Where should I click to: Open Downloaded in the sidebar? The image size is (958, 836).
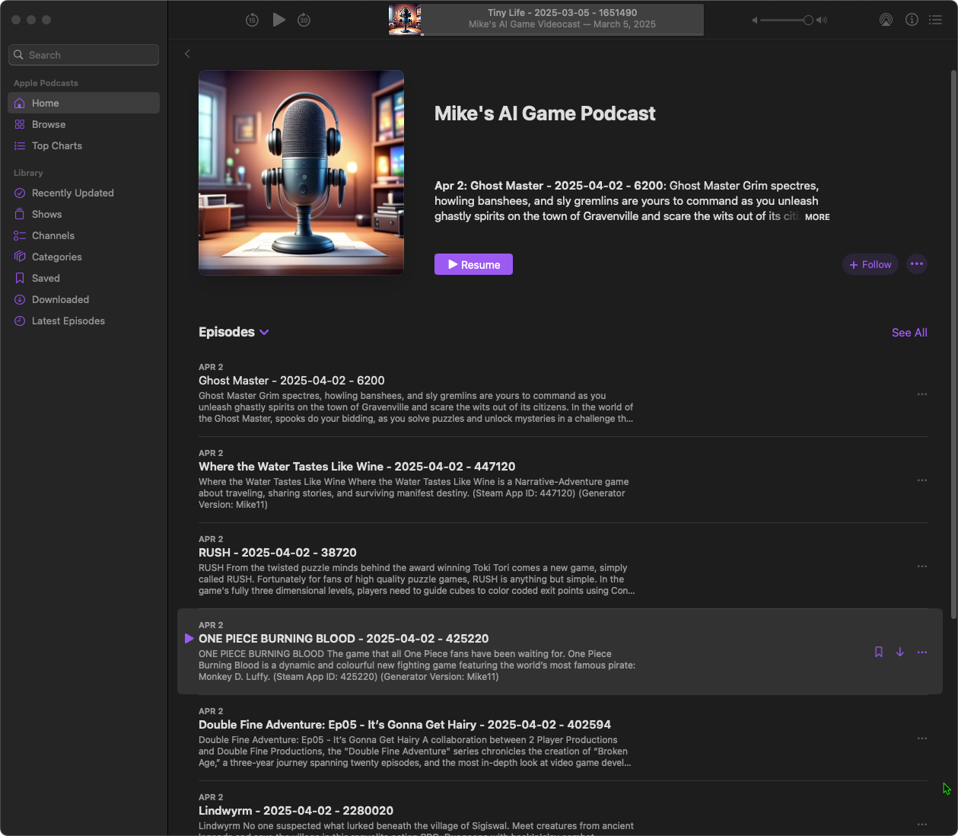[84, 299]
